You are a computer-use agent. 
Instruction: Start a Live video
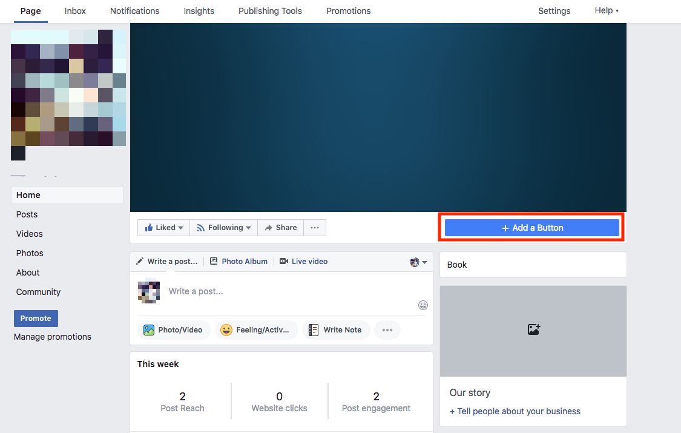click(x=304, y=262)
